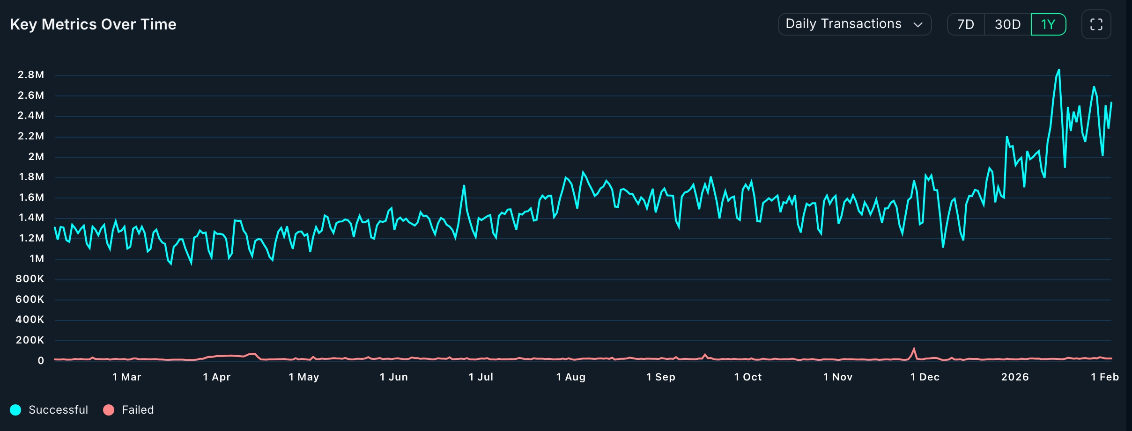Viewport: 1132px width, 431px height.
Task: Switch to the 30D tab
Action: [x=1008, y=24]
